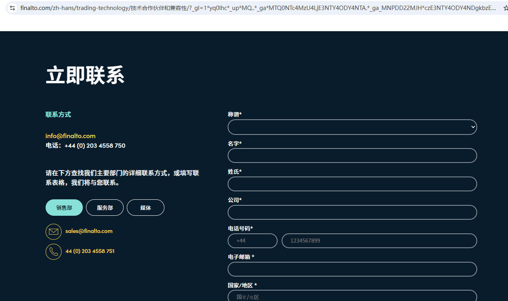Click the +44 country code field
The image size is (508, 301).
pos(252,241)
